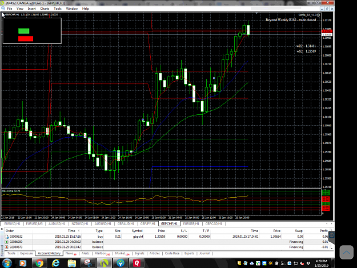Sort history by the Swap column header
Viewport: 357px width, 268px height.
[x=299, y=231]
